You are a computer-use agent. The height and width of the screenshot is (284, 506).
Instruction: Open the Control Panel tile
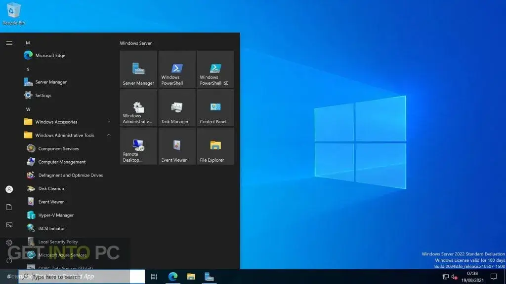click(x=215, y=107)
